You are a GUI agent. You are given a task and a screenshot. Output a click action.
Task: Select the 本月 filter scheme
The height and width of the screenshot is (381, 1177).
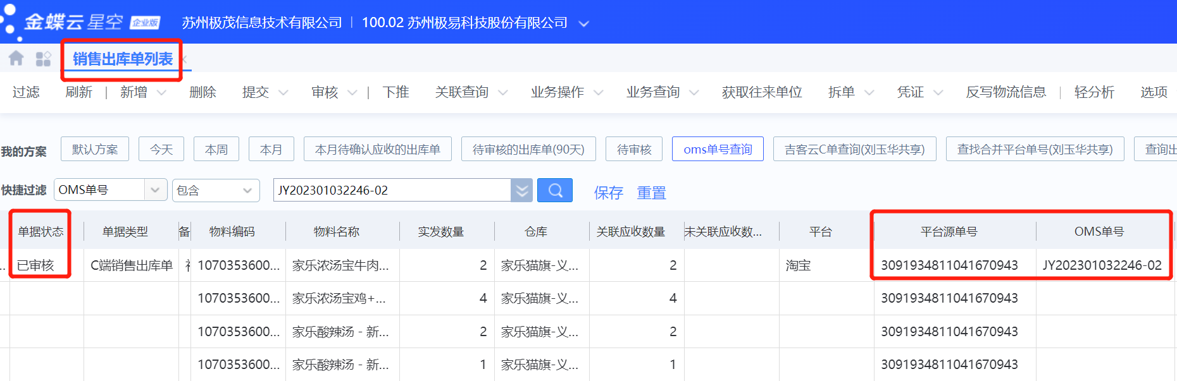pyautogui.click(x=271, y=149)
